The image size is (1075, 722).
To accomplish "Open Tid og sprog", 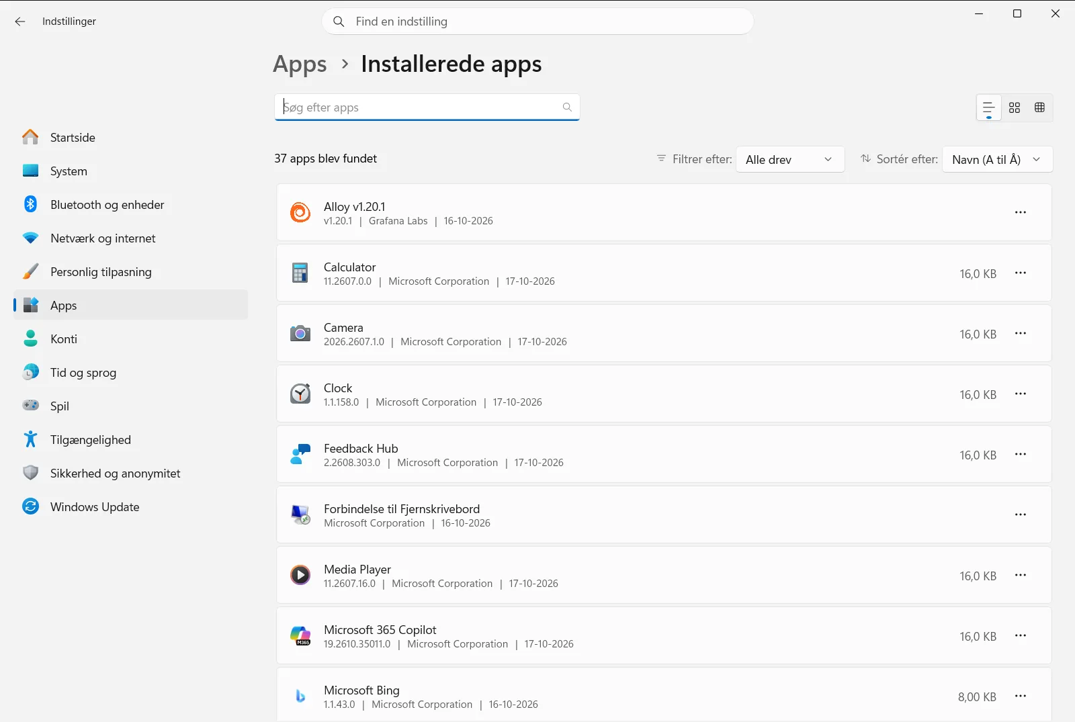I will click(130, 373).
